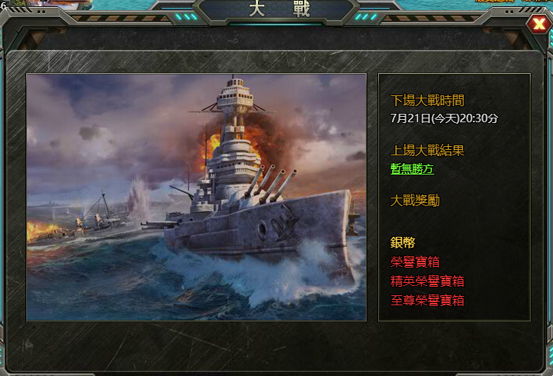Click the battleship's main gun turret
553x376 pixels.
coord(270,185)
